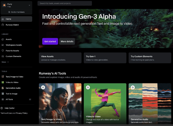The width and height of the screenshot is (173, 126).
Task: Click the Home icon in sidebar
Action: tap(3, 19)
